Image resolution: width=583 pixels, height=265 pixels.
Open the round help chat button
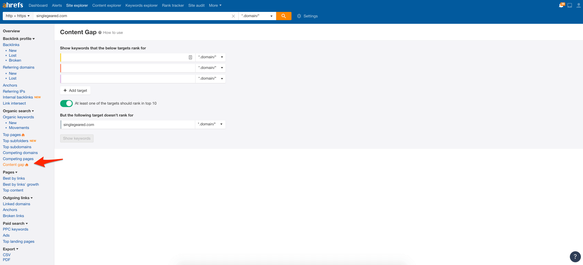point(575,256)
